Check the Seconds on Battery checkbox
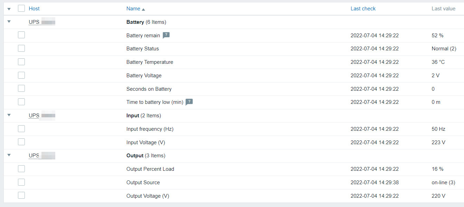Viewport: 464px width, 207px height. point(21,89)
